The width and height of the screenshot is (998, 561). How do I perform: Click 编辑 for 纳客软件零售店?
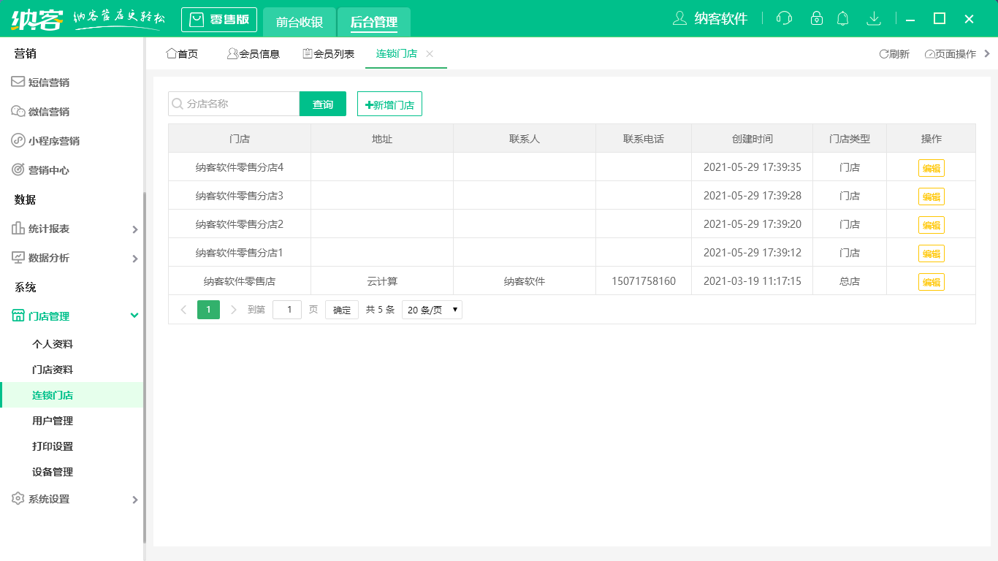tap(931, 280)
